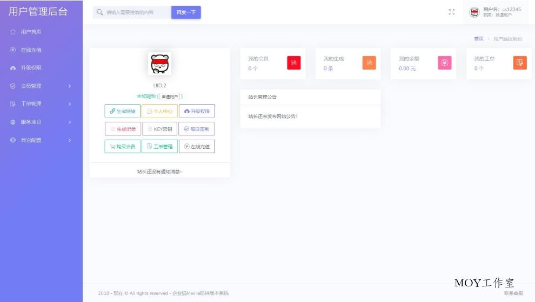The height and width of the screenshot is (302, 535).
Task: Expand the 服务项目 submenu chevron
Action: coord(70,122)
